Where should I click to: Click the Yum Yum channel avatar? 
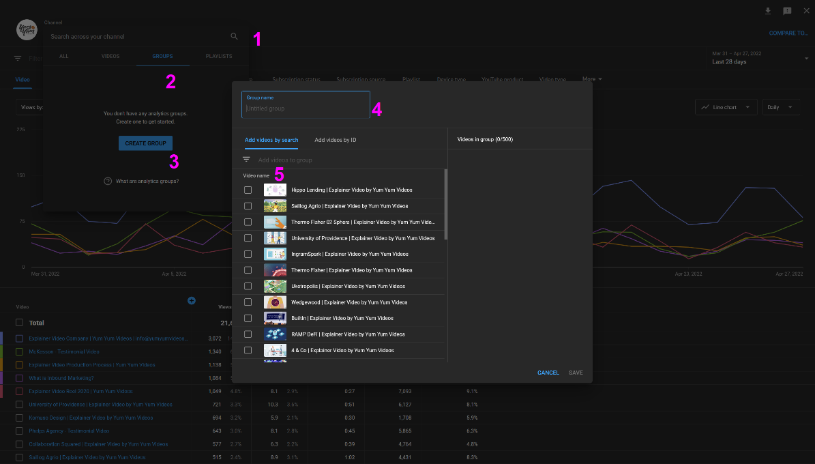point(27,30)
